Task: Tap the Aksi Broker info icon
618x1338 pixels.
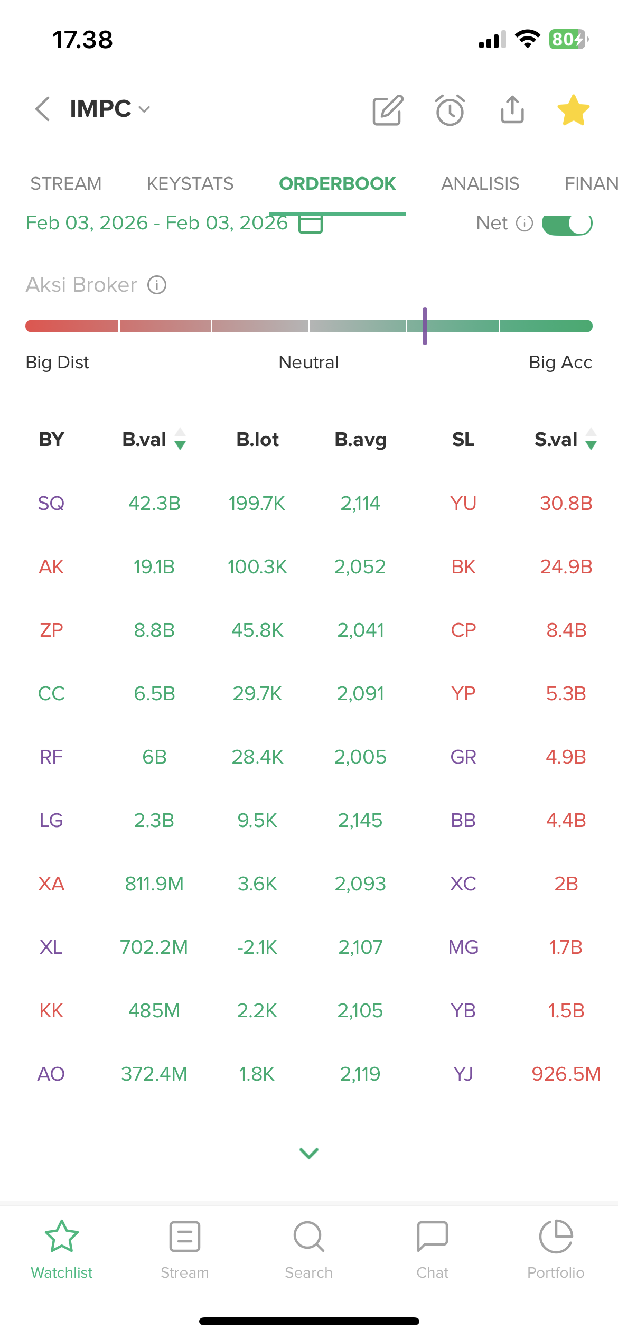Action: pyautogui.click(x=157, y=285)
